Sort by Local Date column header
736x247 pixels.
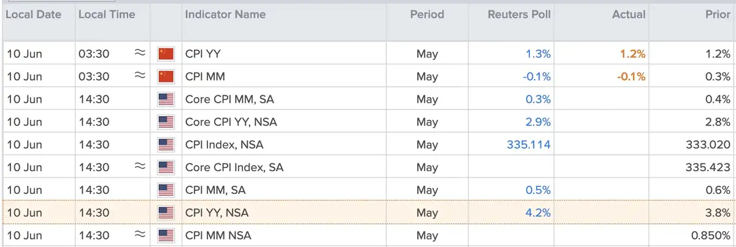coord(34,15)
